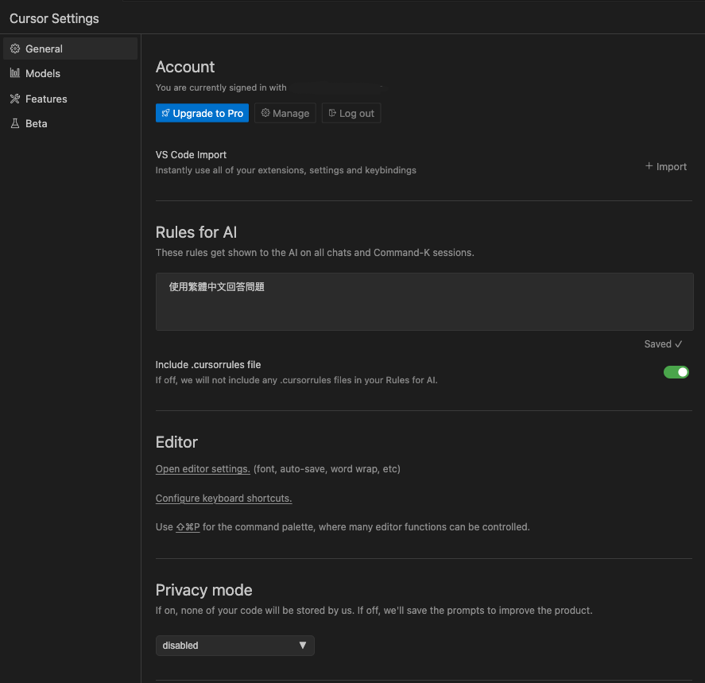Click the Privacy mode dropdown arrow
The image size is (705, 683).
[x=303, y=645]
